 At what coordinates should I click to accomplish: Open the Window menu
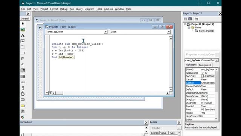[119, 9]
